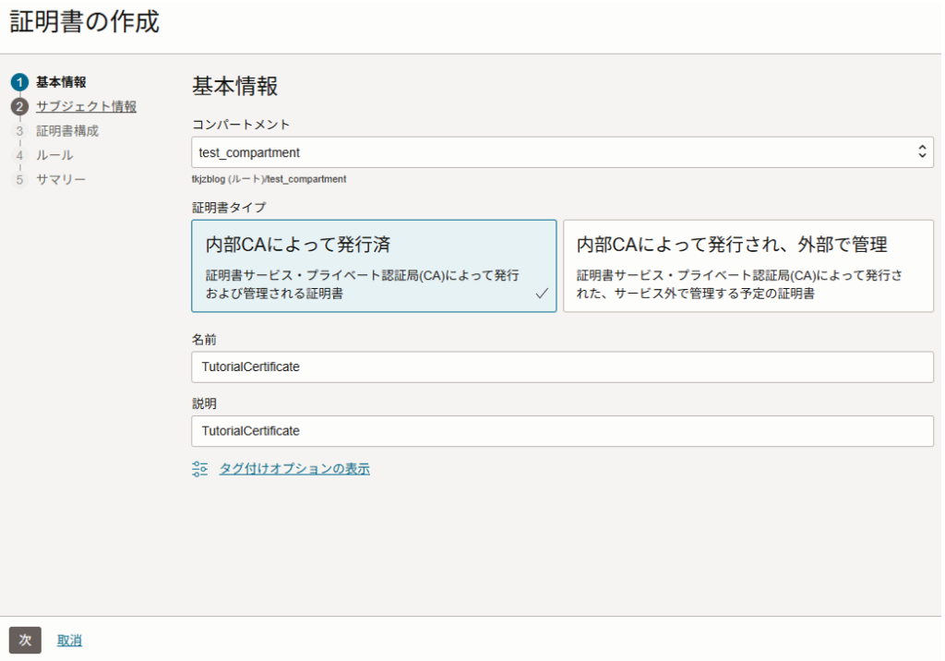The height and width of the screenshot is (661, 945).
Task: Open the コンパートメント dropdown arrows
Action: [x=921, y=152]
